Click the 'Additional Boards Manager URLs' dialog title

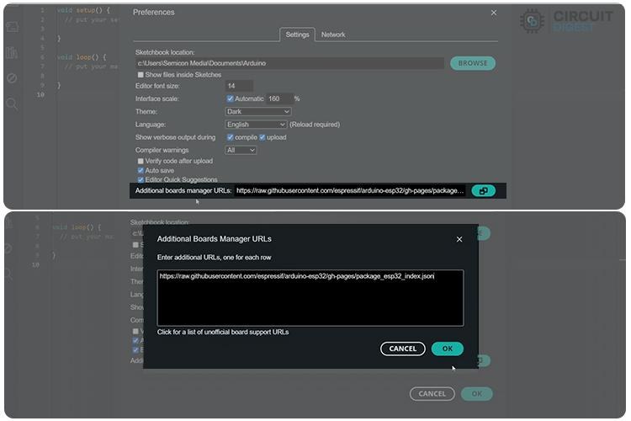214,239
